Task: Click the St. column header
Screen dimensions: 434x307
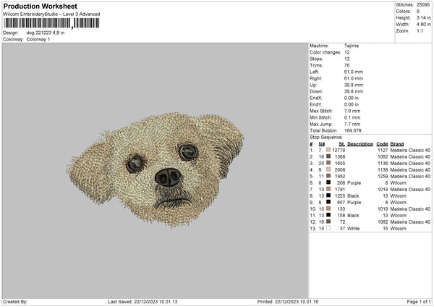Action: (341, 143)
